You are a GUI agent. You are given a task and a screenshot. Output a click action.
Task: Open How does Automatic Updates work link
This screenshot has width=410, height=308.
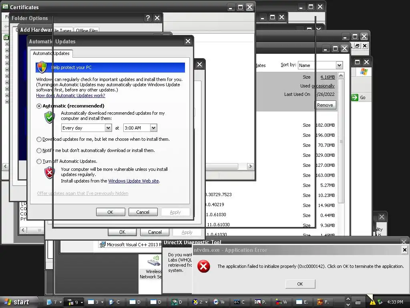pyautogui.click(x=70, y=95)
